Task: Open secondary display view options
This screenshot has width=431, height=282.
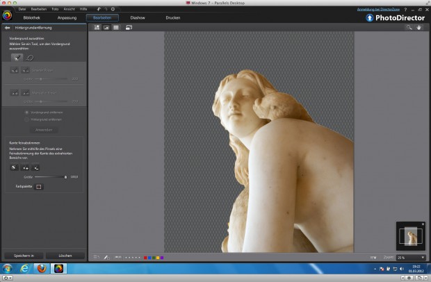Action: coord(129,28)
